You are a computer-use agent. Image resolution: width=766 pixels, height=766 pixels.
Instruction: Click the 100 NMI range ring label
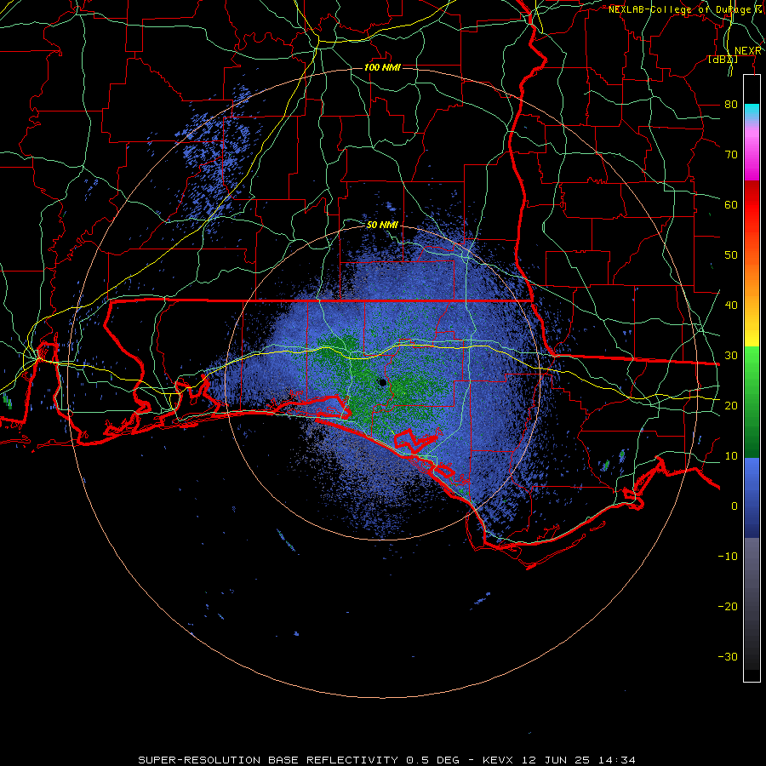[382, 67]
